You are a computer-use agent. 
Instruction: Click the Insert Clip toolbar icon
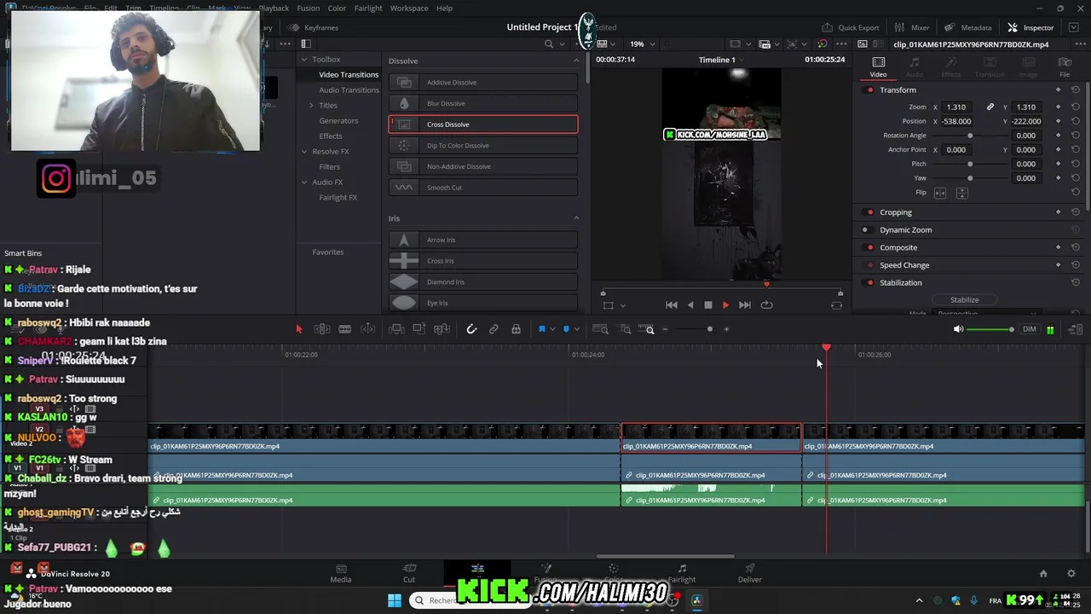click(x=396, y=329)
